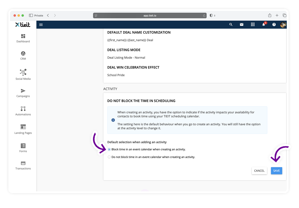This screenshot has width=299, height=208.
Task: Open notifications bell with badge
Action: point(264,24)
